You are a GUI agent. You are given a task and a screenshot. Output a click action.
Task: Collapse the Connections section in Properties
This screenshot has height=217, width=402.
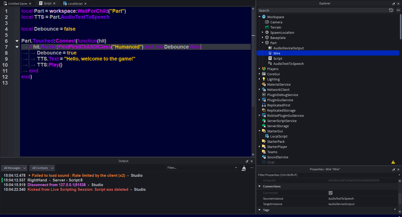pyautogui.click(x=259, y=186)
